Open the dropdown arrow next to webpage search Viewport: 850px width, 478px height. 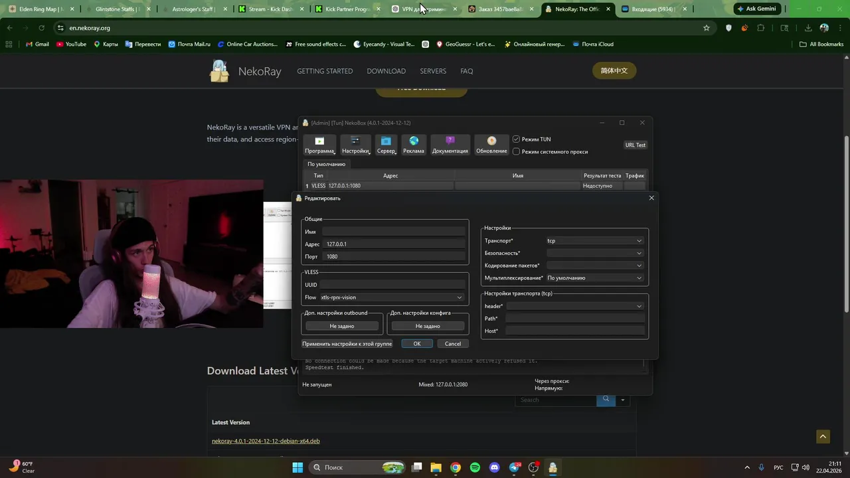pyautogui.click(x=622, y=400)
